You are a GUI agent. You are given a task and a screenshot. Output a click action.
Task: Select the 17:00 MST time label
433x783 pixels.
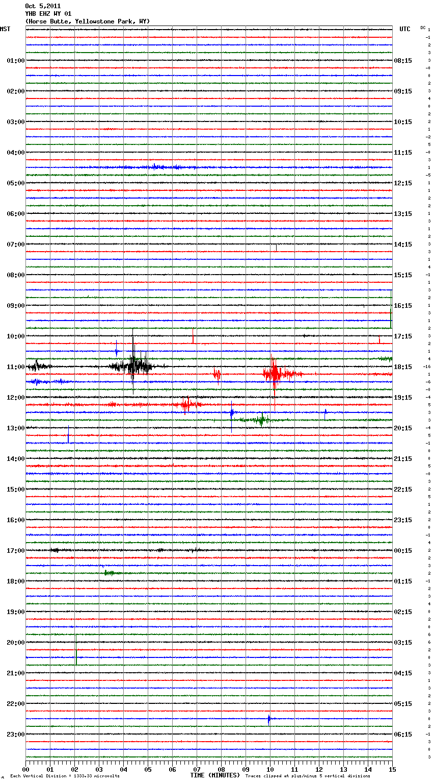point(16,551)
